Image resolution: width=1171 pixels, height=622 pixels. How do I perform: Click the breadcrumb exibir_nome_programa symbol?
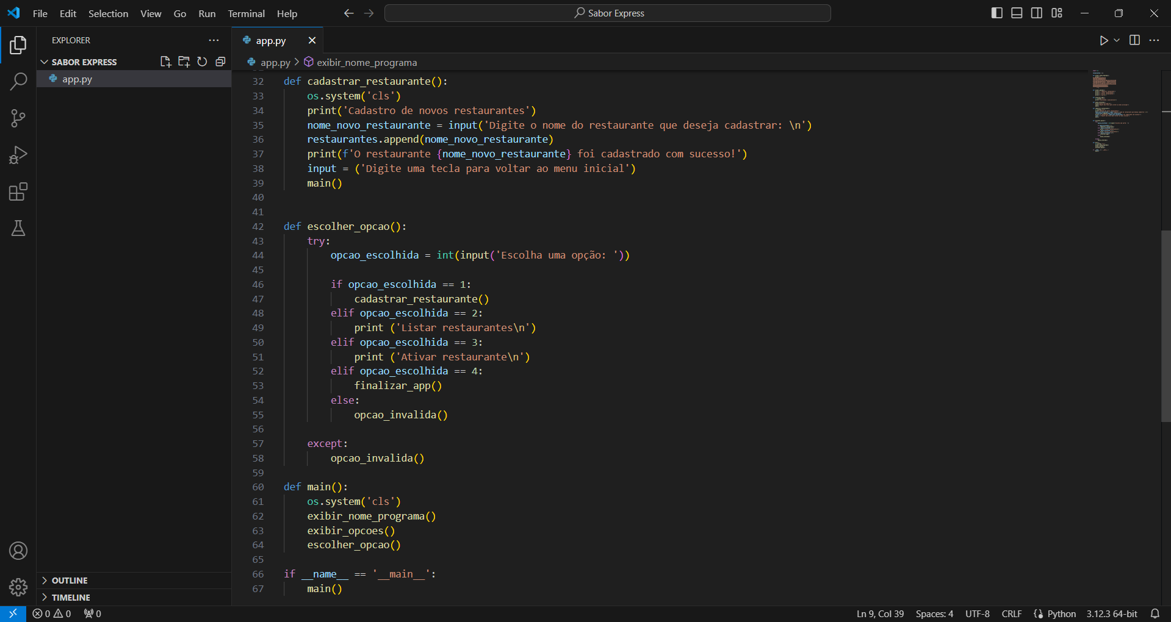(361, 62)
